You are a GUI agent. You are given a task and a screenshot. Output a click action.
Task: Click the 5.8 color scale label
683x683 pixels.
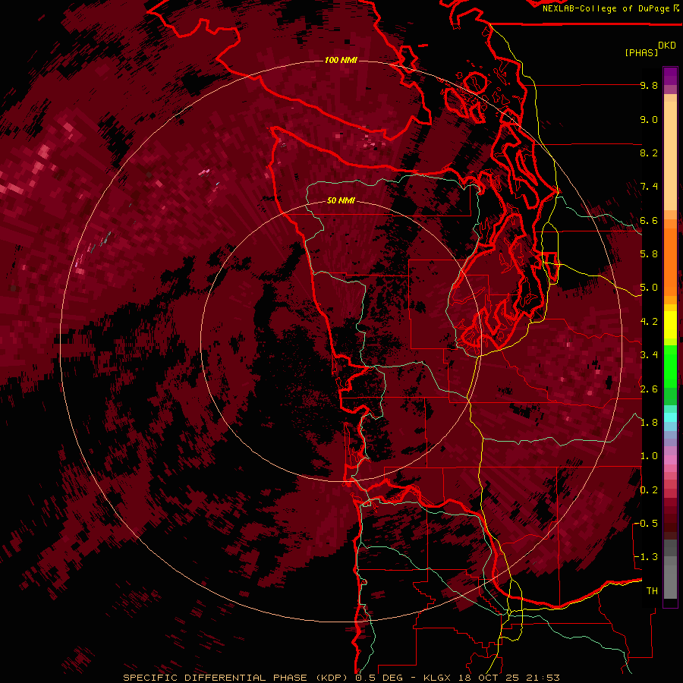[649, 254]
